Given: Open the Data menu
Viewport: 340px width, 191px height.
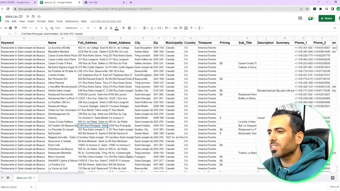Looking at the screenshot, I should [x=51, y=21].
